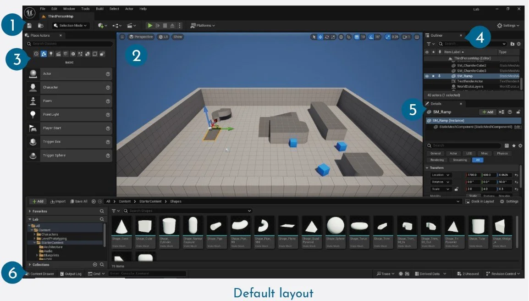Select the rotate gizmo tool

click(x=326, y=37)
